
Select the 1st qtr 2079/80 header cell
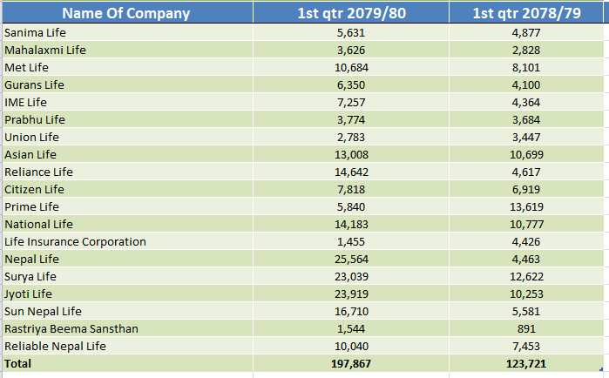[351, 13]
